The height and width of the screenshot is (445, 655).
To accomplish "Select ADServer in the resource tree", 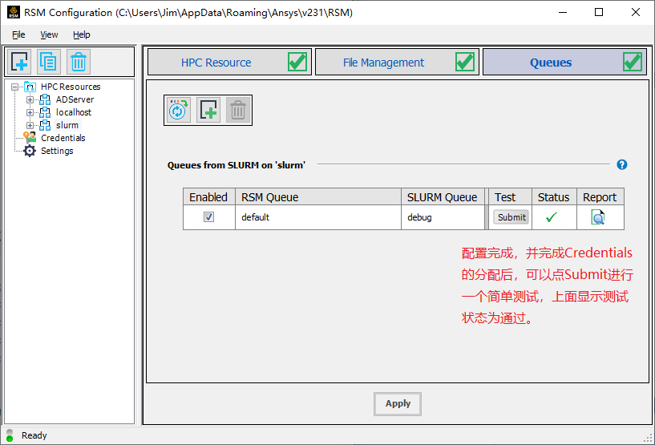I will click(75, 100).
